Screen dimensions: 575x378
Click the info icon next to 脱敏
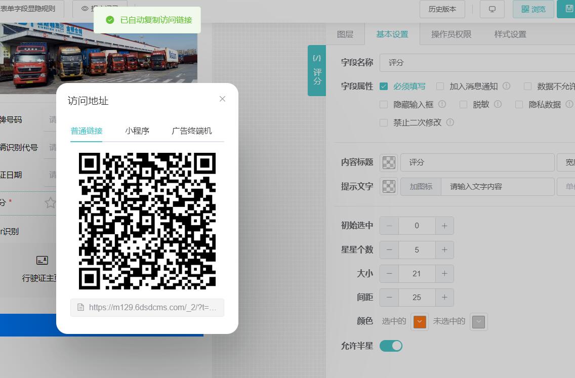498,104
